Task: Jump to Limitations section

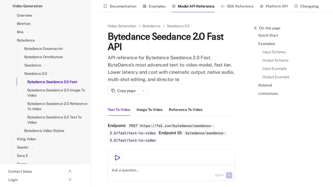Action: (268, 93)
